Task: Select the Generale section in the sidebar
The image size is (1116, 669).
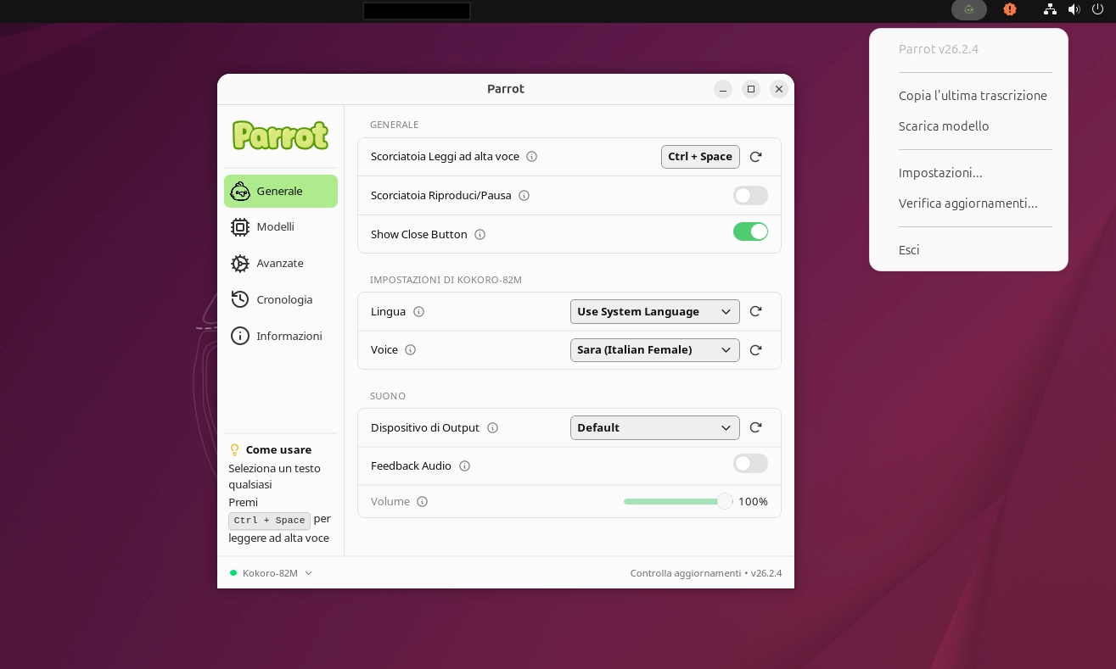Action: pyautogui.click(x=280, y=191)
